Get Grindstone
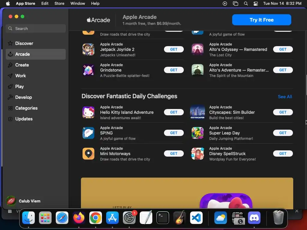This screenshot has height=230, width=307. pos(174,70)
